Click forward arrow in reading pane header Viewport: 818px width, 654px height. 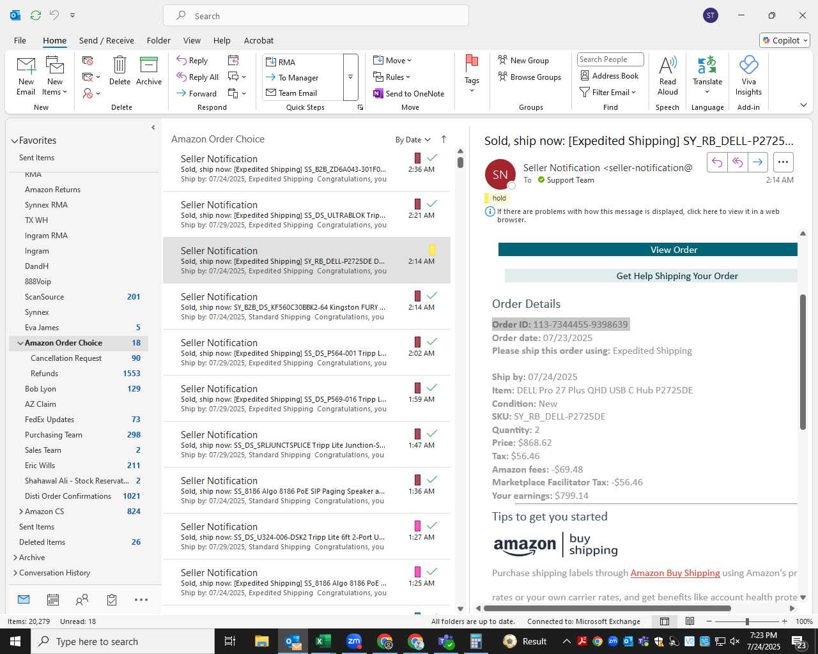click(x=757, y=162)
